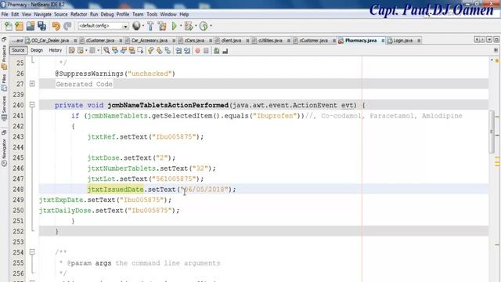501x282 pixels.
Task: Open dropdown arrow beside Debug Project
Action: [196, 26]
